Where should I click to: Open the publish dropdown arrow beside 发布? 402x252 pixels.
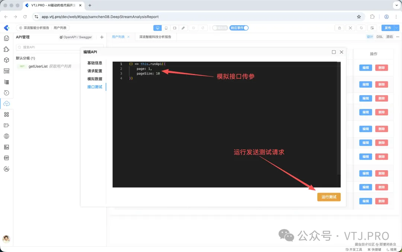tap(396, 28)
